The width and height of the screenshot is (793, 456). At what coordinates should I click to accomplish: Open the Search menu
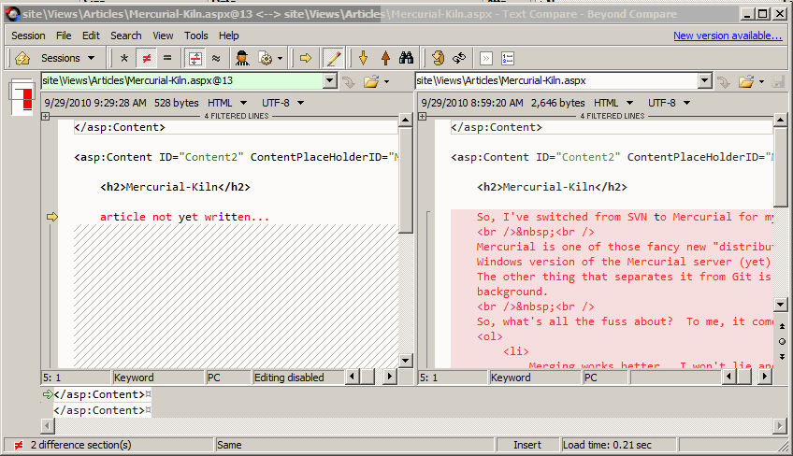126,36
